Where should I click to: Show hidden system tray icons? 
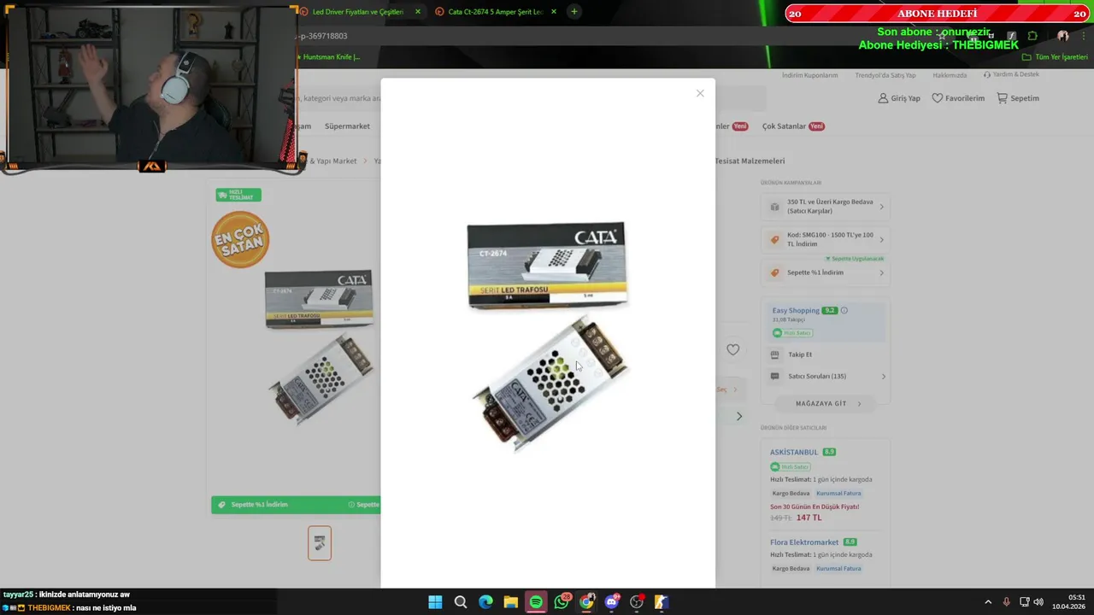tap(988, 602)
